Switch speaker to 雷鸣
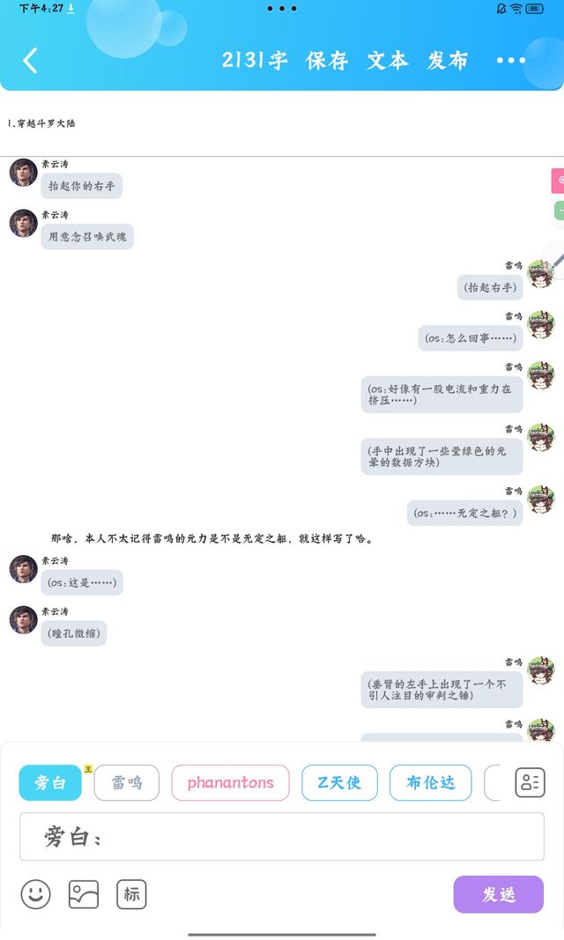The image size is (564, 940). (x=127, y=782)
